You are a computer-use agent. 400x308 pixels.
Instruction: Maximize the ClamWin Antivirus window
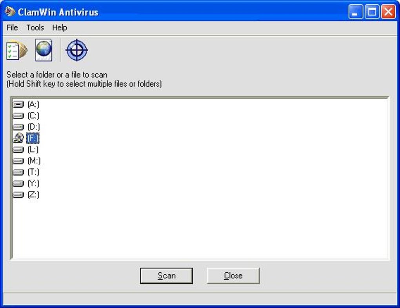point(372,12)
